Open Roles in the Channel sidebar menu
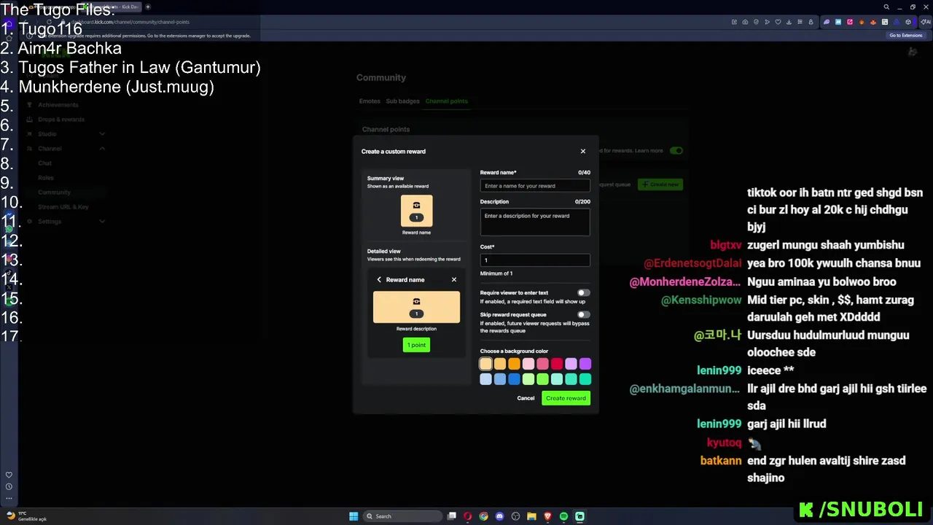The width and height of the screenshot is (933, 525). [x=46, y=178]
